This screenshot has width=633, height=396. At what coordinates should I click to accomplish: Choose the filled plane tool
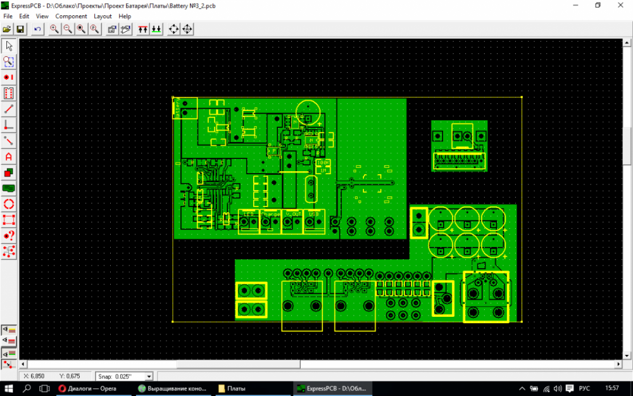click(8, 188)
